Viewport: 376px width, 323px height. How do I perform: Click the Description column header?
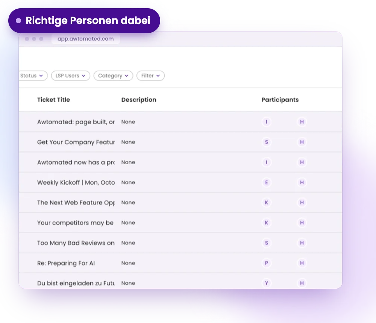click(x=139, y=100)
